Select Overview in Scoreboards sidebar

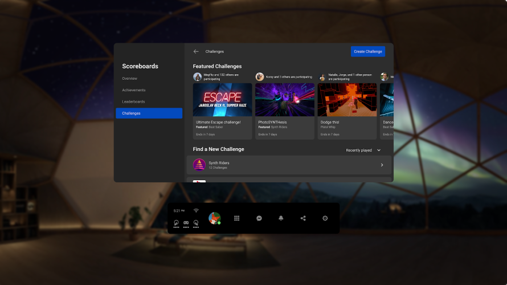pyautogui.click(x=130, y=78)
